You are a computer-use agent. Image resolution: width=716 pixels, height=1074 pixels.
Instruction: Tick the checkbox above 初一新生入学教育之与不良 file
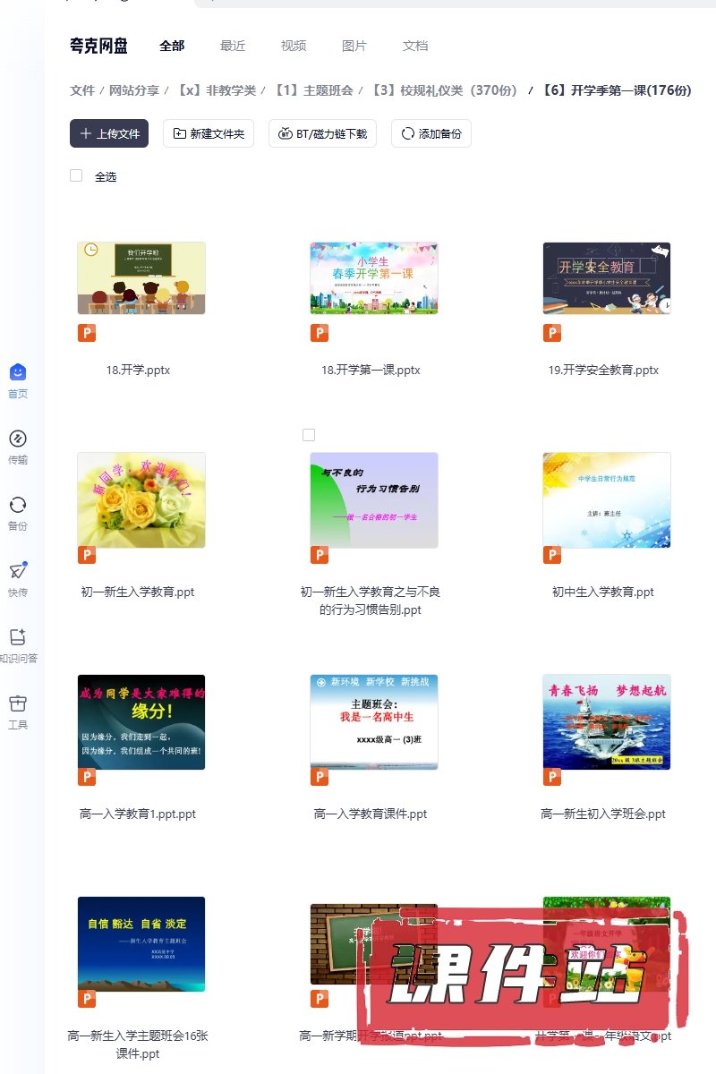309,435
